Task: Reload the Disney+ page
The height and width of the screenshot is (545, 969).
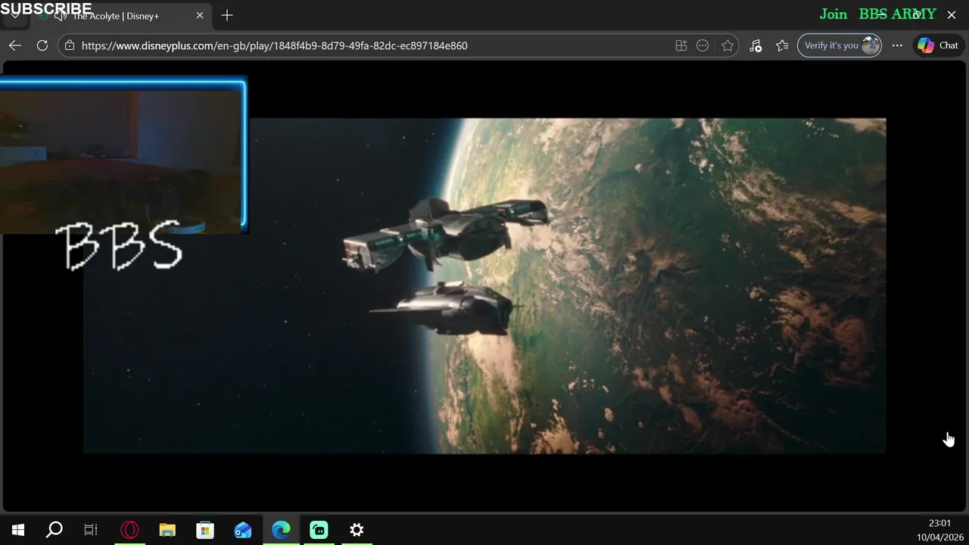Action: point(42,45)
